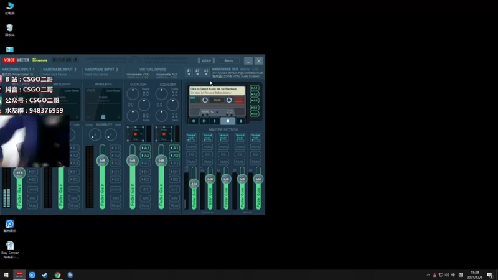Click the tray volume speaker icon
Image resolution: width=498 pixels, height=280 pixels.
click(x=447, y=275)
